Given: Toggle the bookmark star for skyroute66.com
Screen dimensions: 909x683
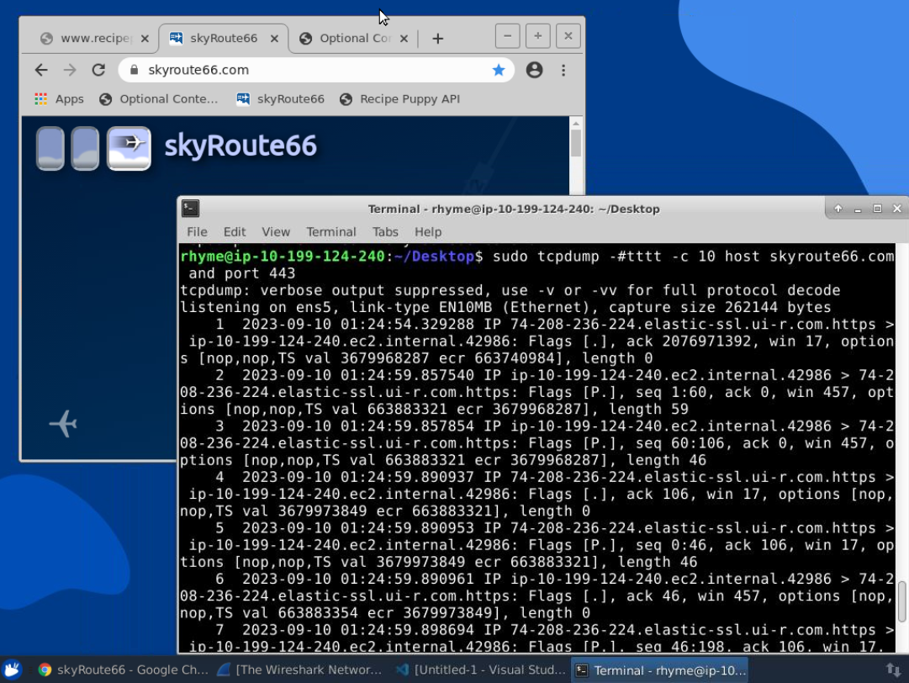Looking at the screenshot, I should 499,70.
